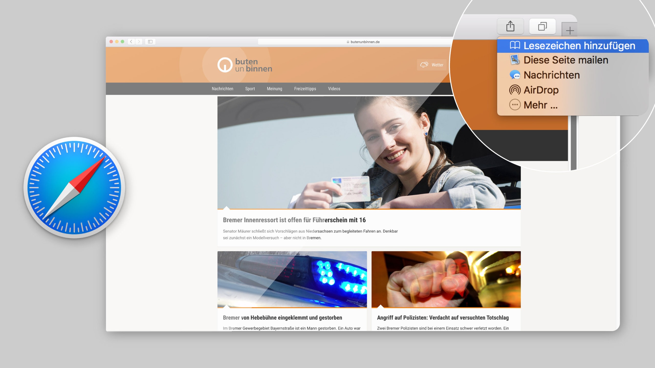Click the red close window button

pos(111,42)
